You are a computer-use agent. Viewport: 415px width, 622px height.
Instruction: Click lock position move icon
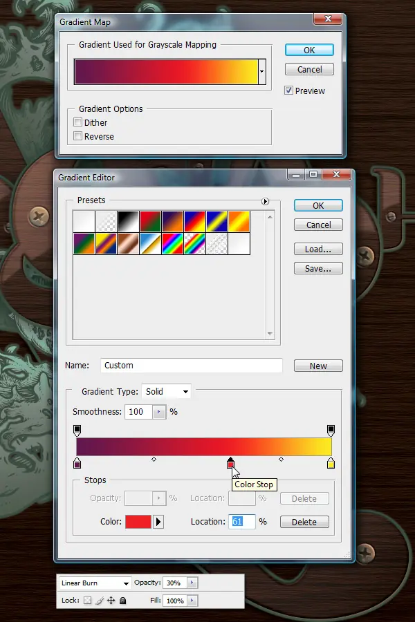111,600
